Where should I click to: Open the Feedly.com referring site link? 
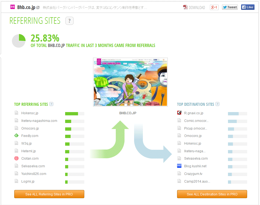(30, 136)
